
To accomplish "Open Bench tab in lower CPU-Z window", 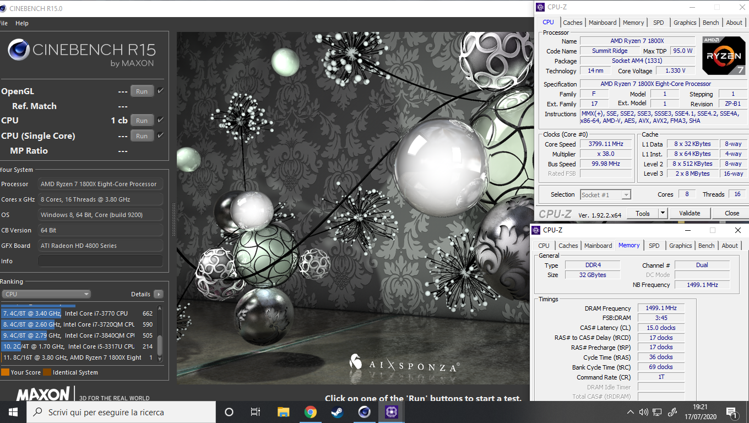I will pos(706,246).
